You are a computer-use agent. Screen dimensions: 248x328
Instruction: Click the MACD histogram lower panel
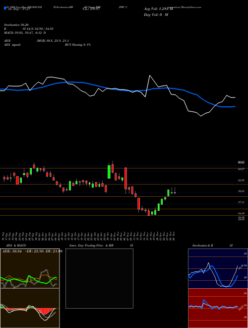click(x=30, y=308)
